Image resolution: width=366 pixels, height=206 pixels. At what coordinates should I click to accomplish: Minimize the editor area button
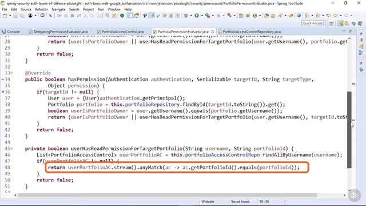[x=344, y=31]
